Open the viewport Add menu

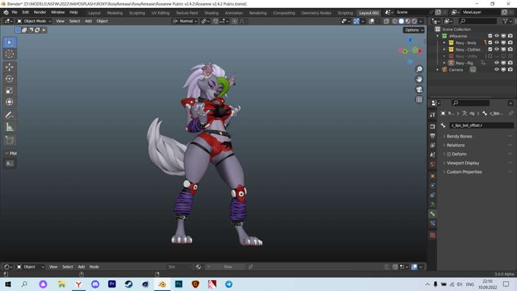(89, 21)
